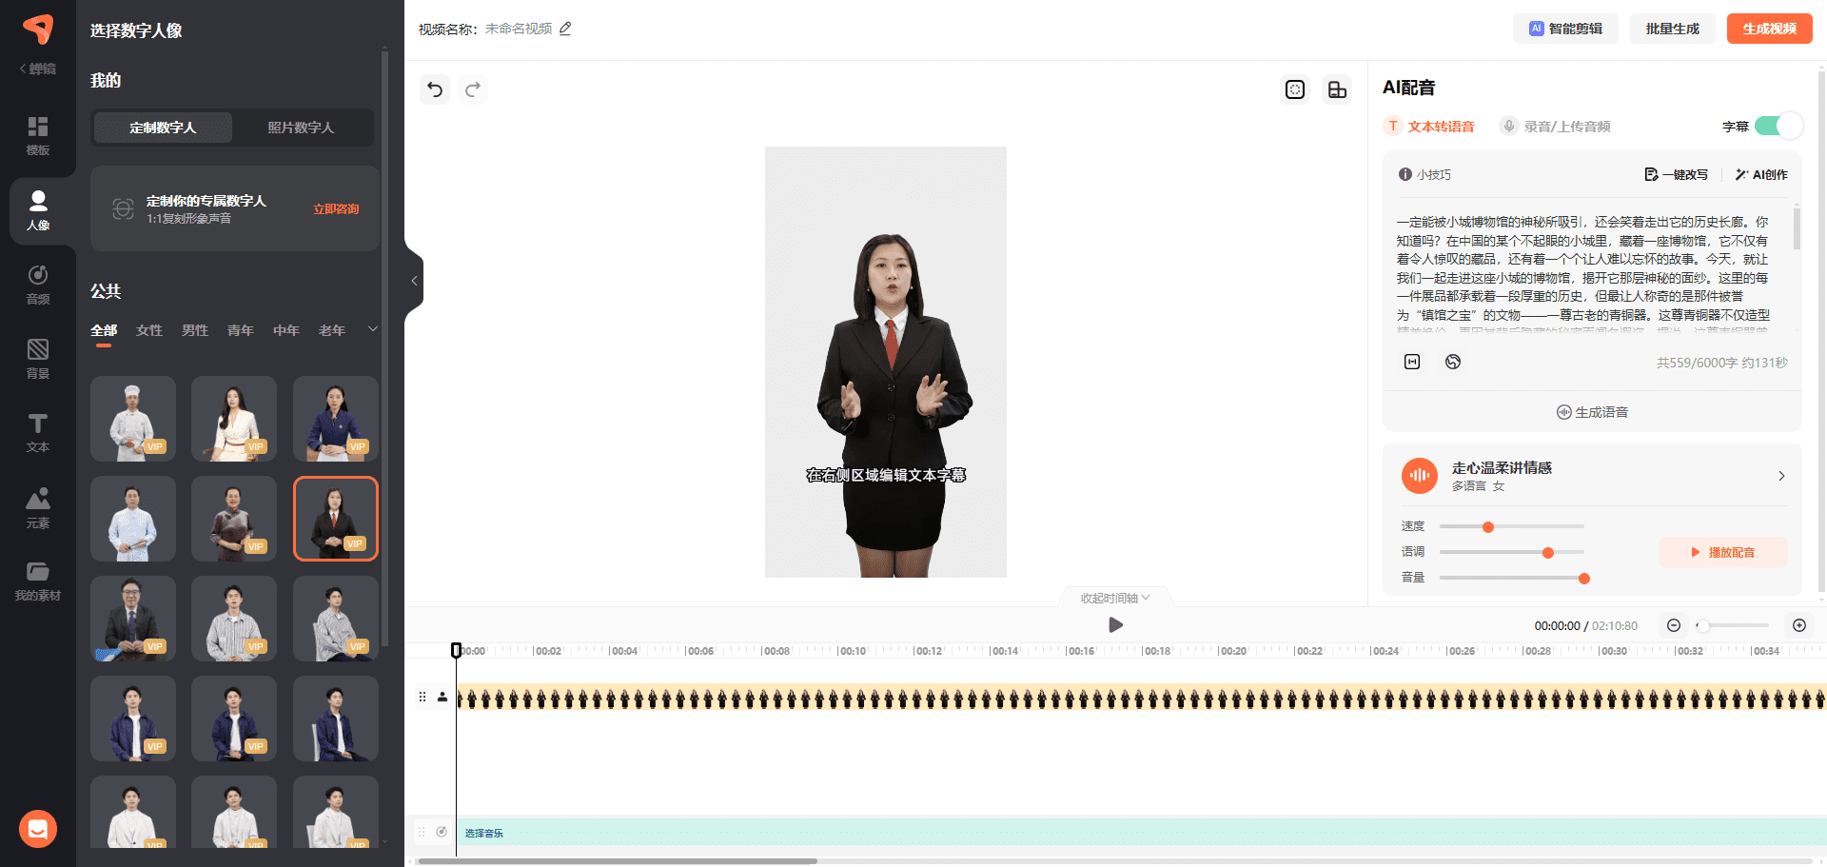Click the AI创作 magic wand button
Screen dimensions: 1827x867
(1761, 174)
